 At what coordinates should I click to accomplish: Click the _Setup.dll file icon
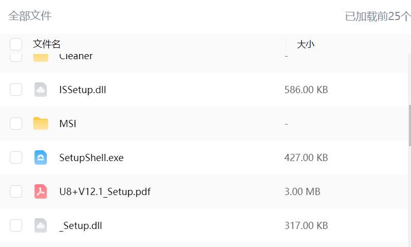point(41,225)
